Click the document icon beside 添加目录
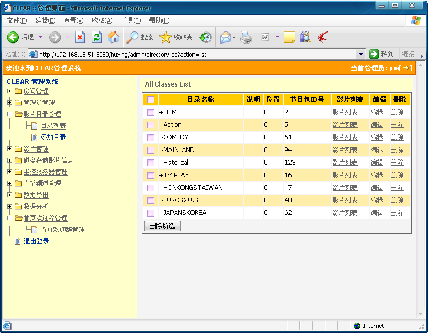The width and height of the screenshot is (428, 333). 35,137
